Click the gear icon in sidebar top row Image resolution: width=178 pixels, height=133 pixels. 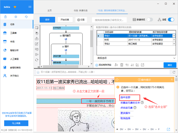pyautogui.click(x=16, y=17)
